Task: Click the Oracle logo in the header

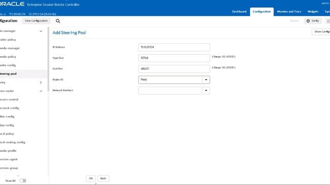Action: click(x=12, y=4)
